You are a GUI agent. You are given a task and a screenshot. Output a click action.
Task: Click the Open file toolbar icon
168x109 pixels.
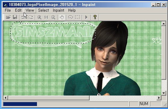pyautogui.click(x=8, y=17)
